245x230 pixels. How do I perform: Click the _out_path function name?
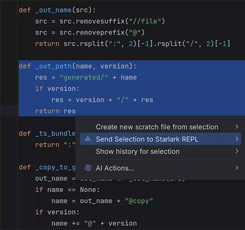tap(53, 66)
